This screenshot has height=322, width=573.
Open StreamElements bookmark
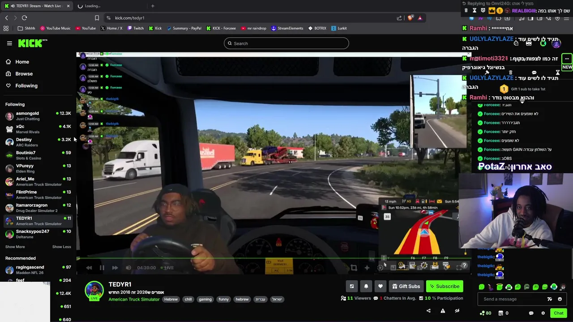pyautogui.click(x=287, y=28)
